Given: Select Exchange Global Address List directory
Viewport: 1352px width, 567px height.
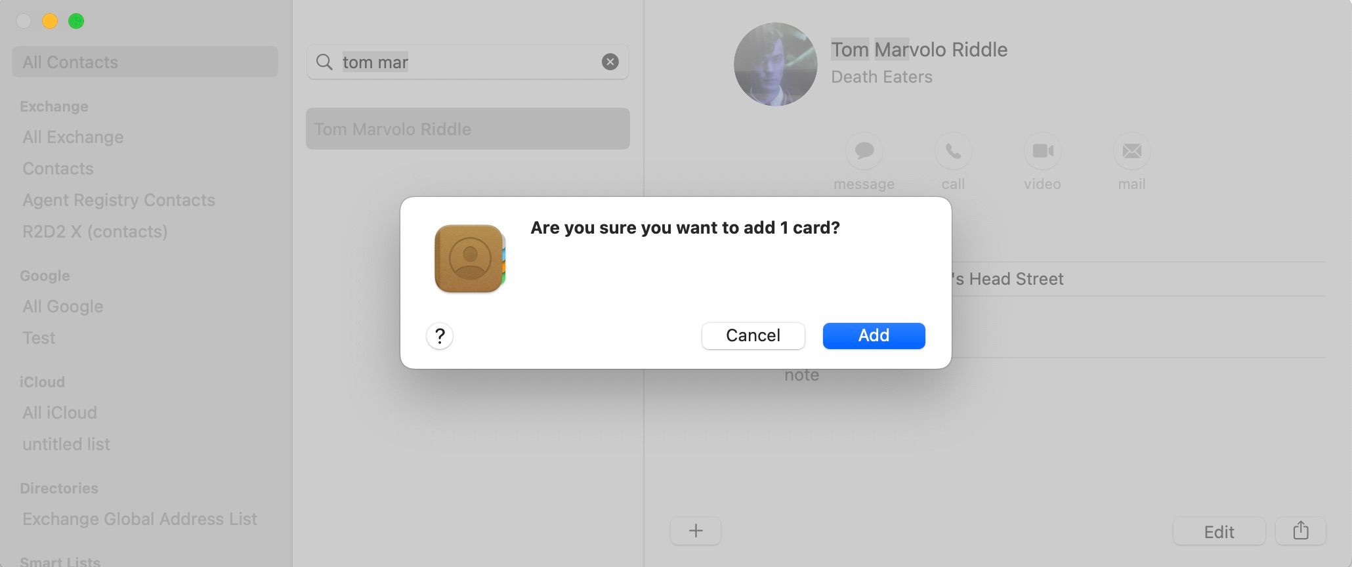Looking at the screenshot, I should [140, 519].
